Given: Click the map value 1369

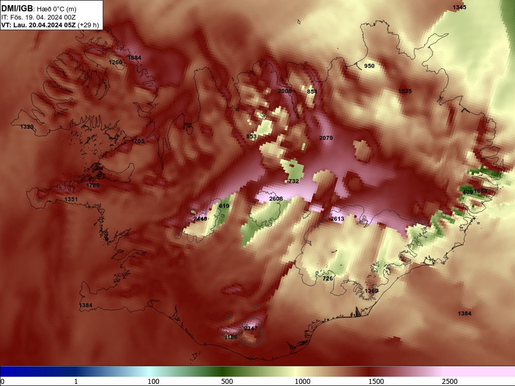Looking at the screenshot, I should click(x=371, y=291).
